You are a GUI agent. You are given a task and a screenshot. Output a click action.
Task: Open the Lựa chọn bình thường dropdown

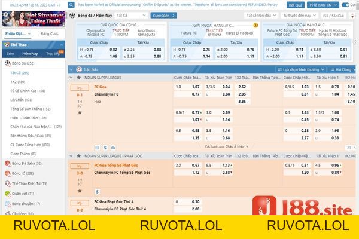301,69
